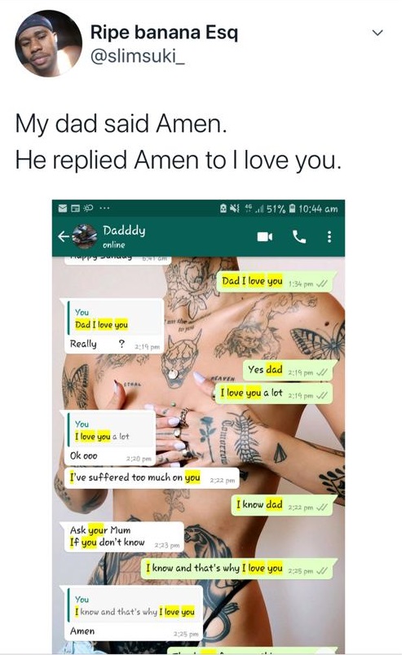Viewport: 406px width, 655px height.
Task: Go back using the chat back arrow
Action: click(63, 237)
